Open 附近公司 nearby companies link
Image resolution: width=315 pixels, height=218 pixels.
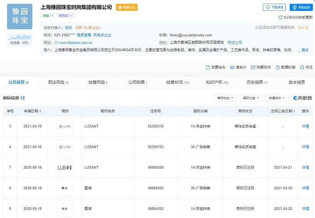[235, 43]
